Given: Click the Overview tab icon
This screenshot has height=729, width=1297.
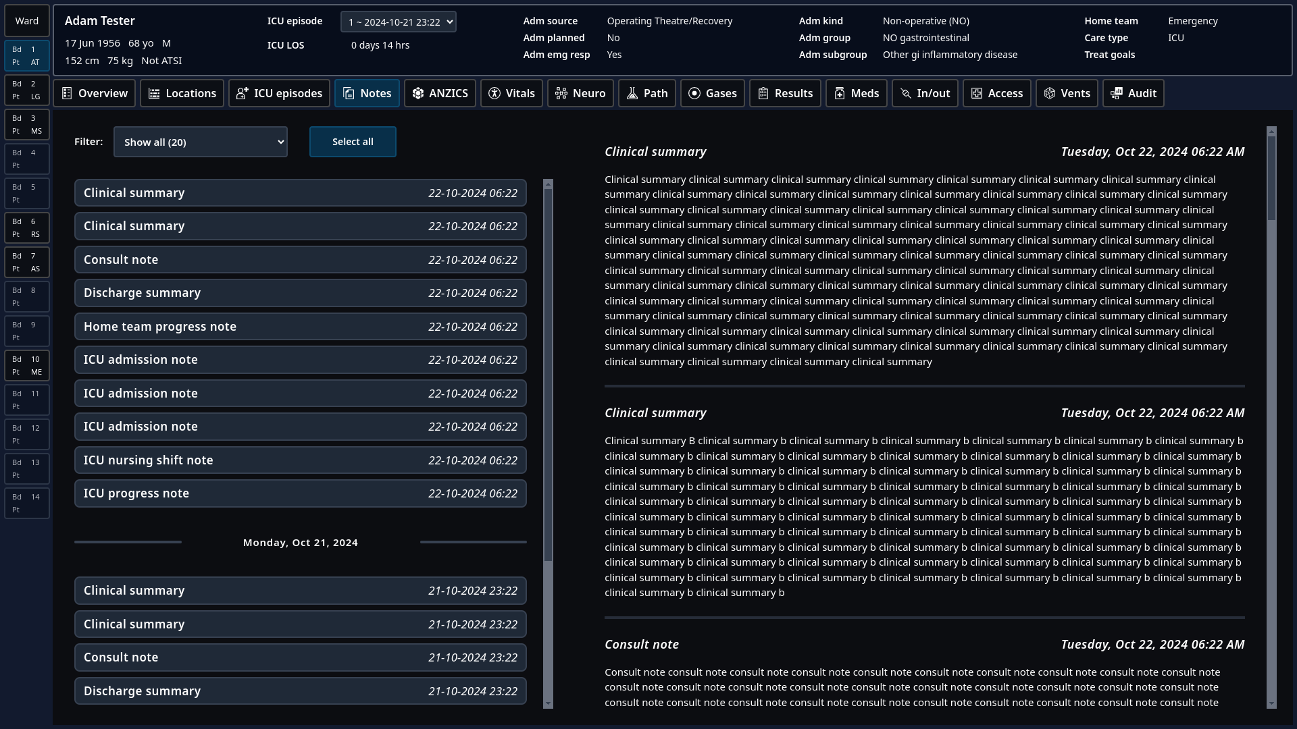Looking at the screenshot, I should click(x=67, y=93).
